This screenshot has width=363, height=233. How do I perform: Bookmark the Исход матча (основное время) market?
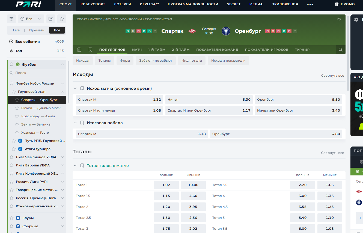click(x=82, y=88)
